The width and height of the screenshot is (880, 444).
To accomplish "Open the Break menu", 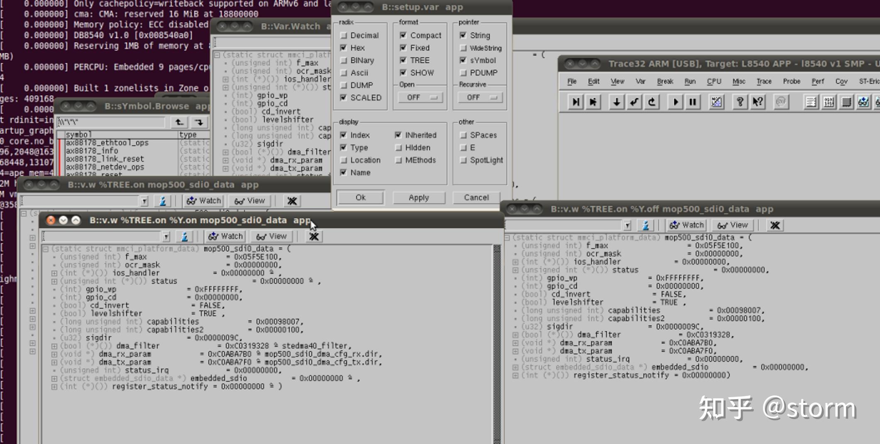I will click(x=665, y=81).
